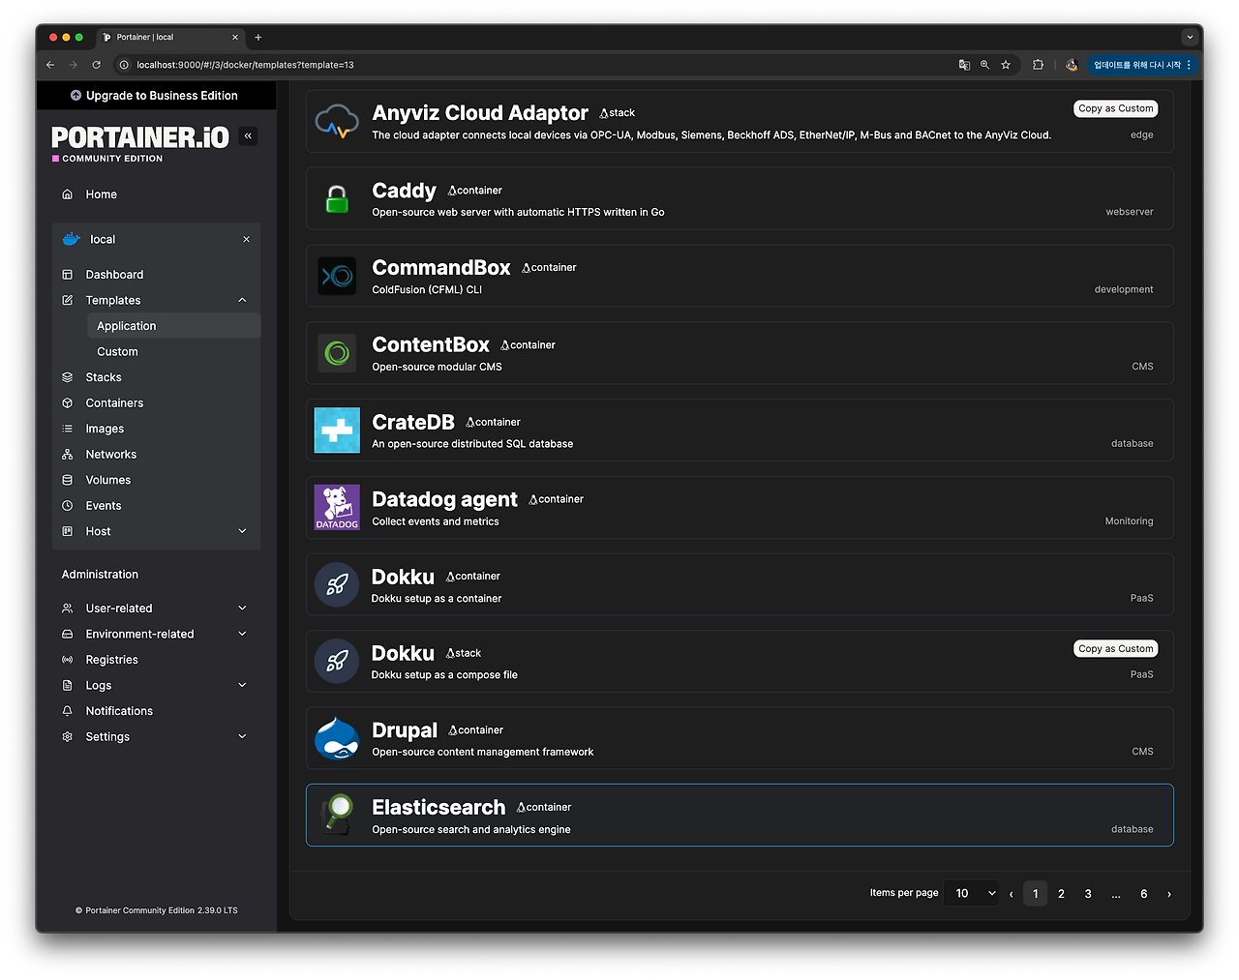Screen dimensions: 1239x980
Task: Click the Docker whale icon beside local
Action: point(72,239)
